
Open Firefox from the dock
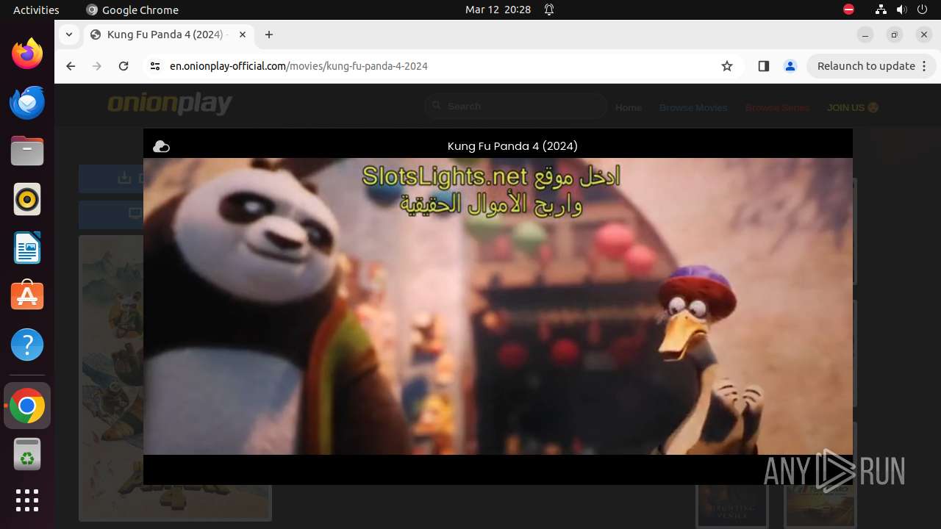27,54
